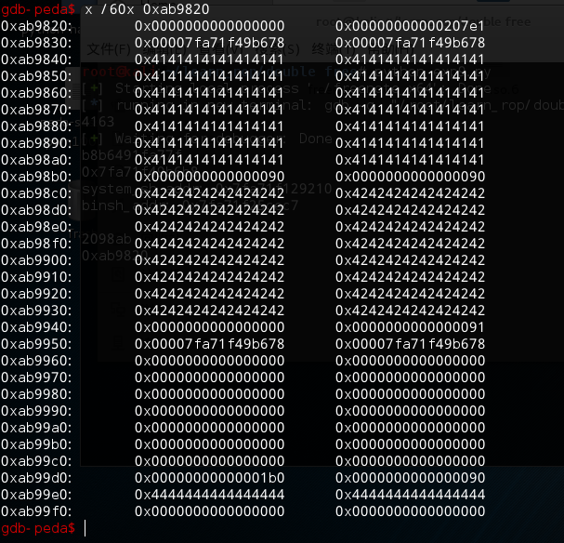Select the value 0x0000000000000091
Image resolution: width=564 pixels, height=543 pixels.
point(410,327)
